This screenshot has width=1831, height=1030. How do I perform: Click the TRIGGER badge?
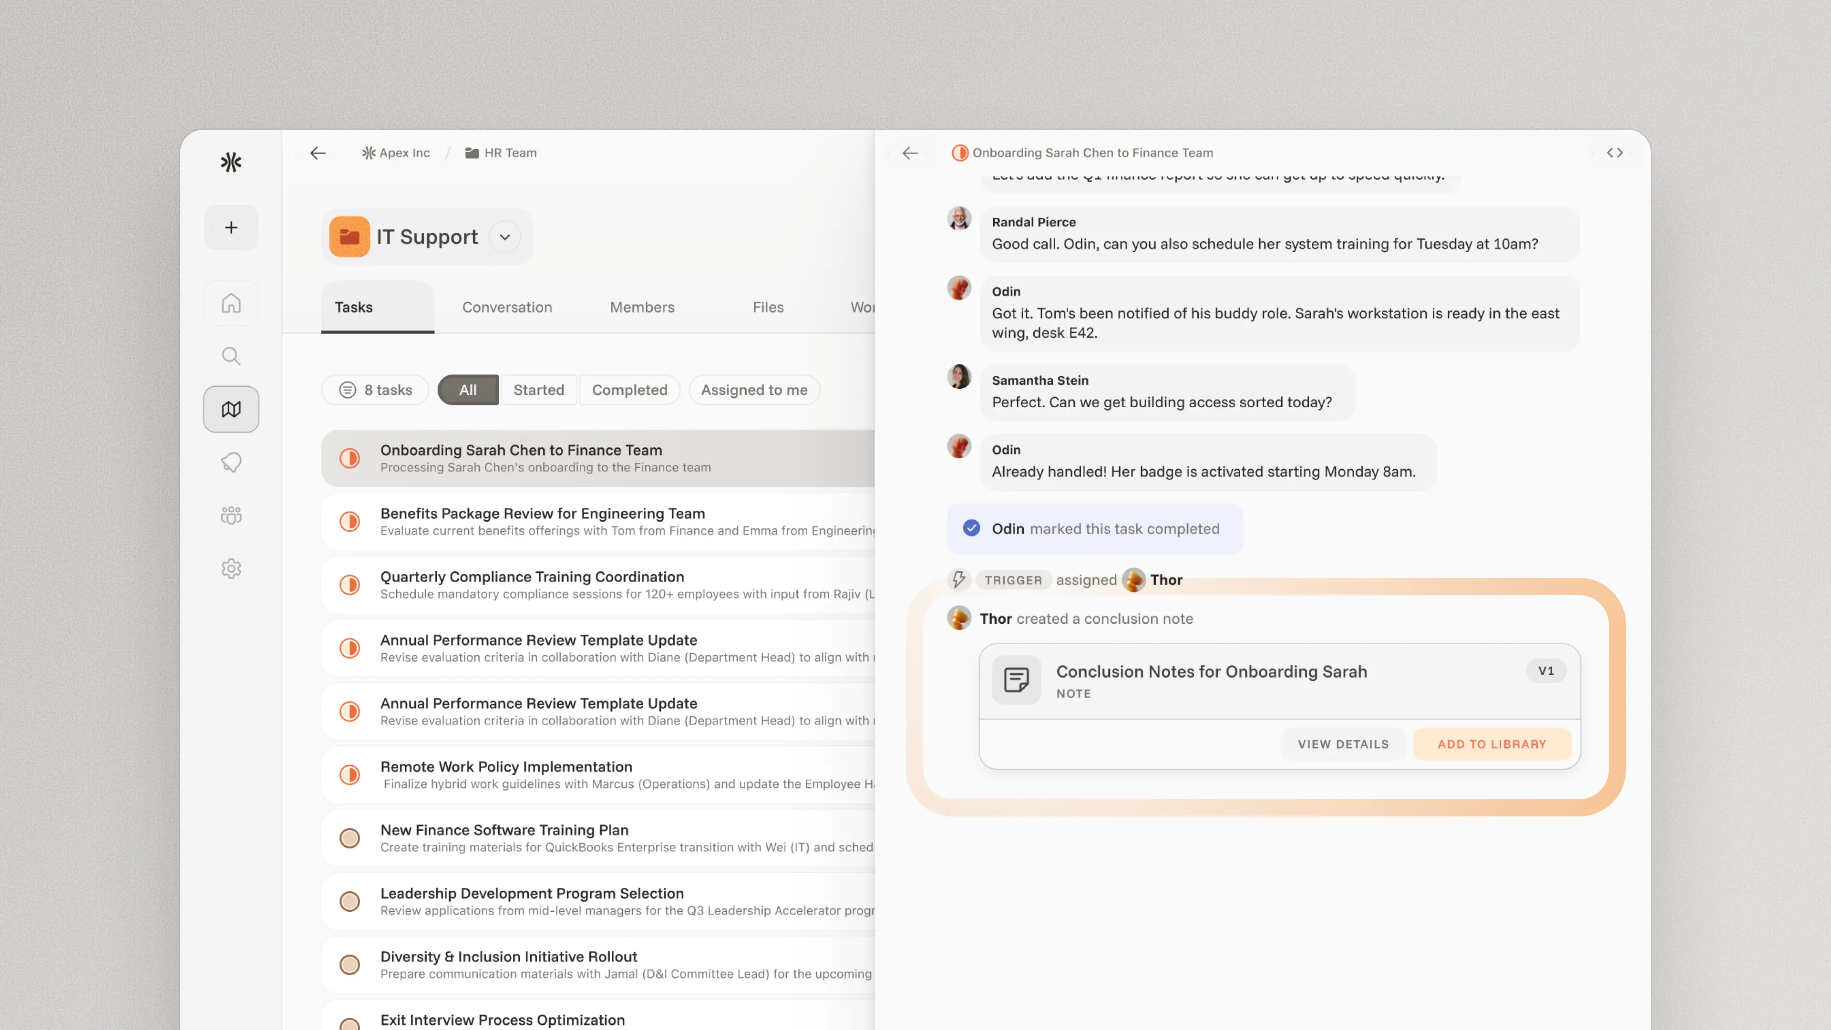[x=1013, y=580]
